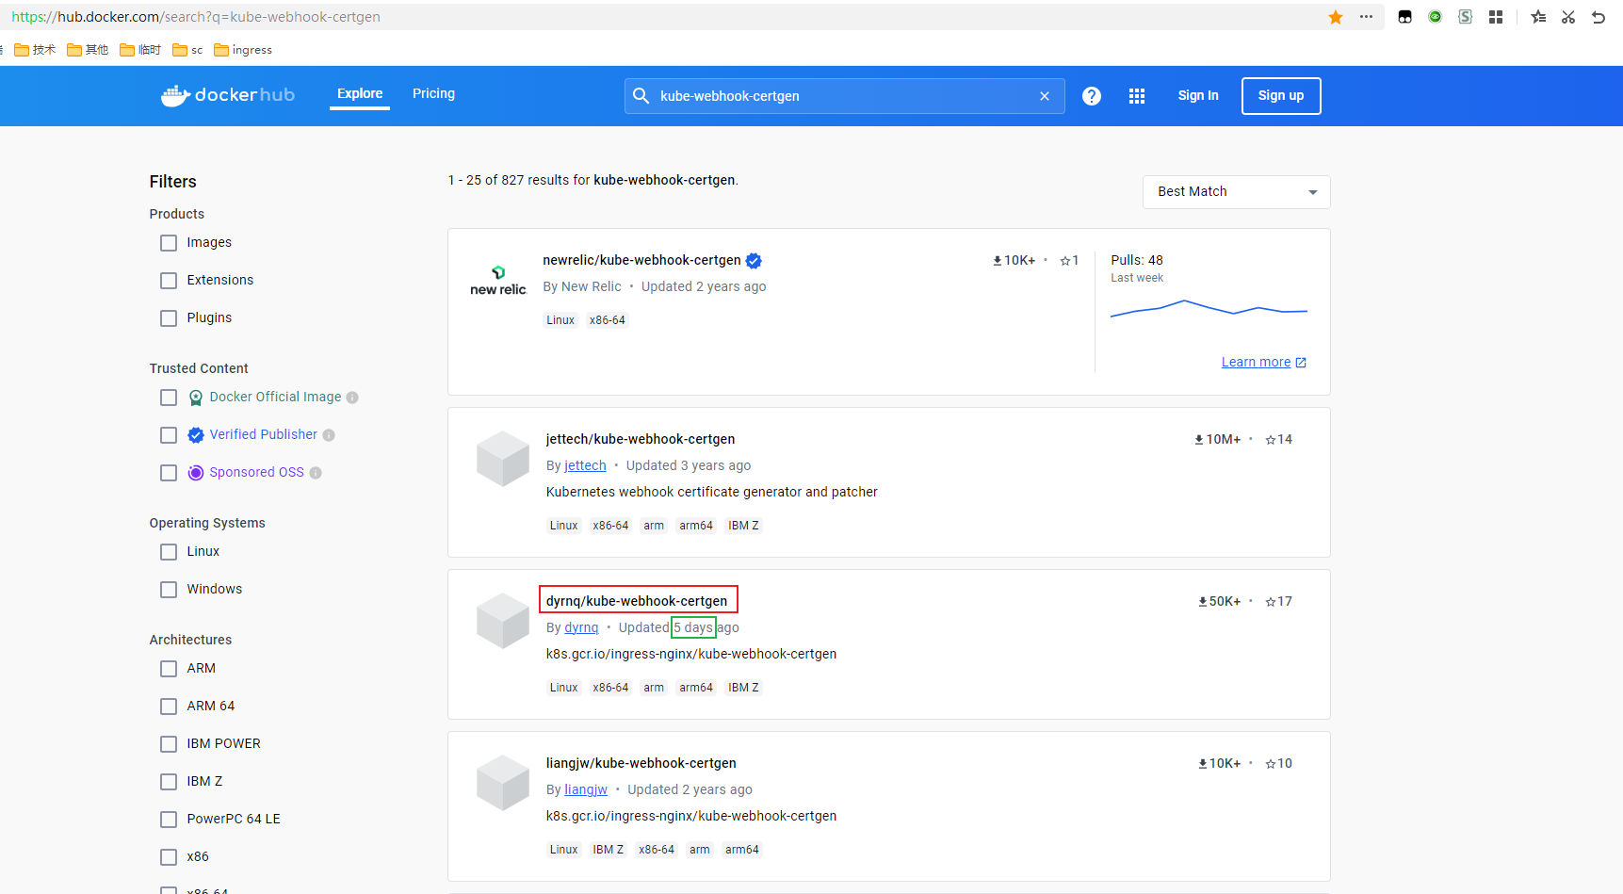Click the star count on the dyrnq result
The width and height of the screenshot is (1623, 894).
click(x=1279, y=601)
